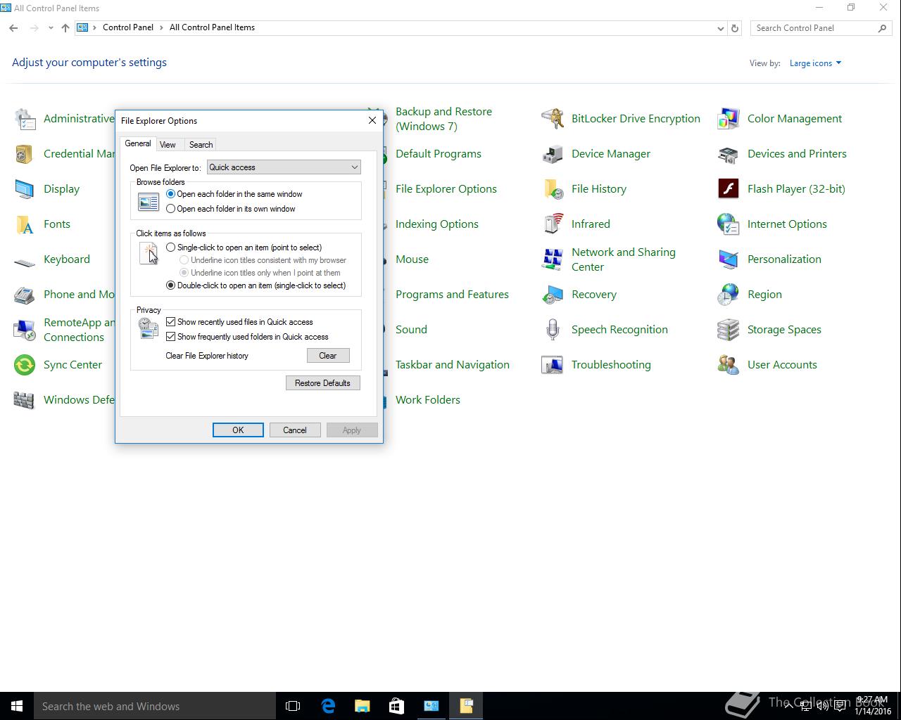Click the Display monitor icon
901x720 pixels.
(x=25, y=189)
